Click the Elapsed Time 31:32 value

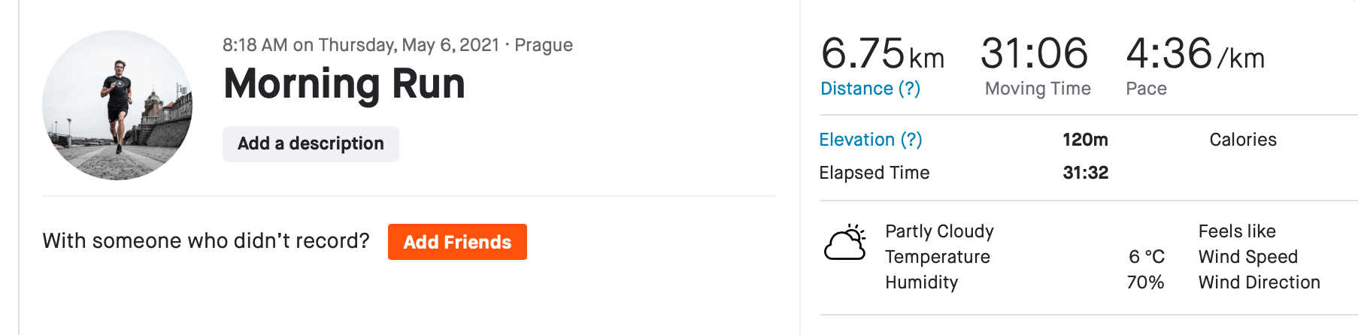pos(1085,173)
